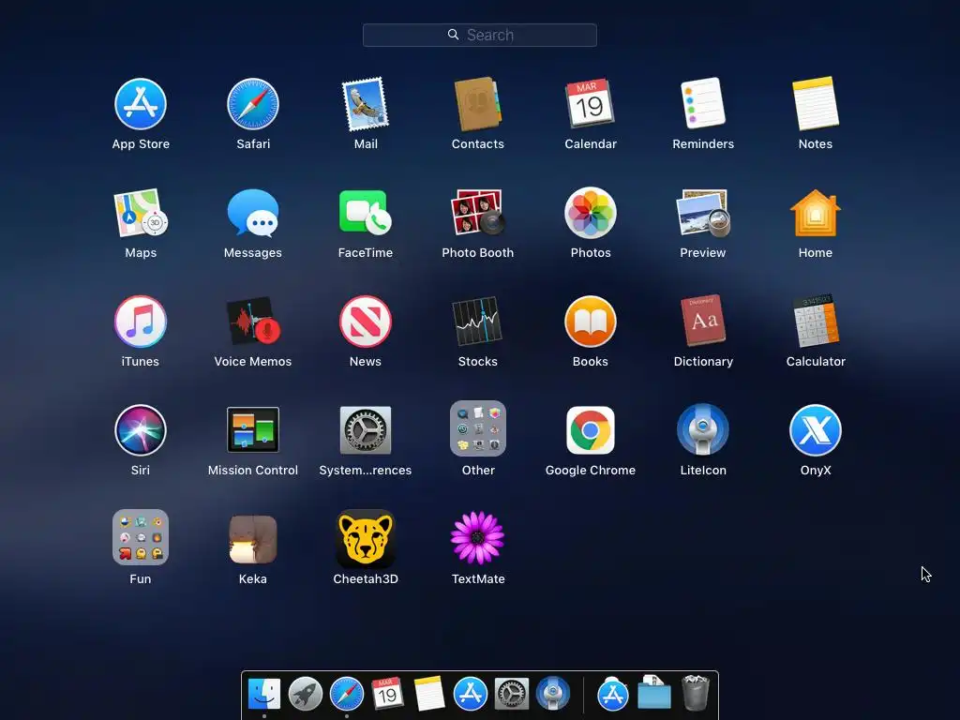Open the News app
This screenshot has height=720, width=960.
click(366, 322)
